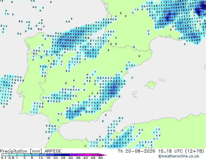Click the legend scale label '30'
Image resolution: width=206 pixels, height=159 pixels.
tap(71, 158)
